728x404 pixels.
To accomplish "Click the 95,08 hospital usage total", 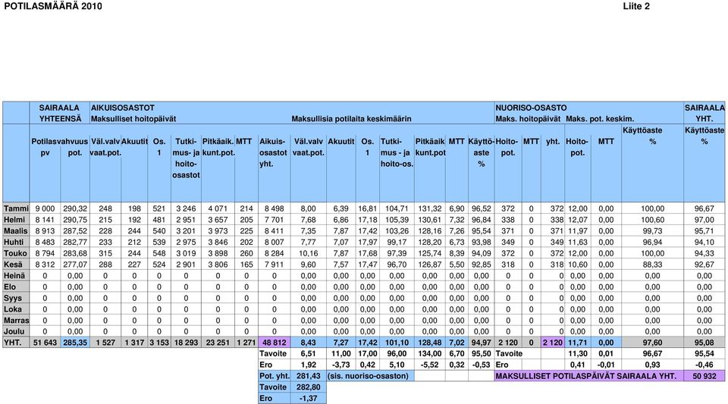I will (x=704, y=343).
